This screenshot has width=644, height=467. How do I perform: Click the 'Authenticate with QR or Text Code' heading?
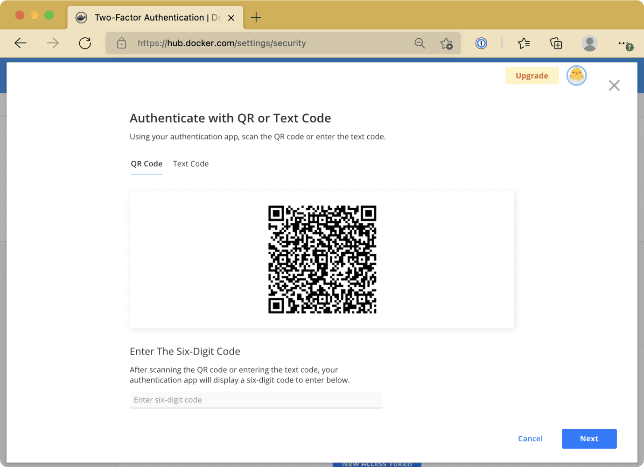(230, 119)
